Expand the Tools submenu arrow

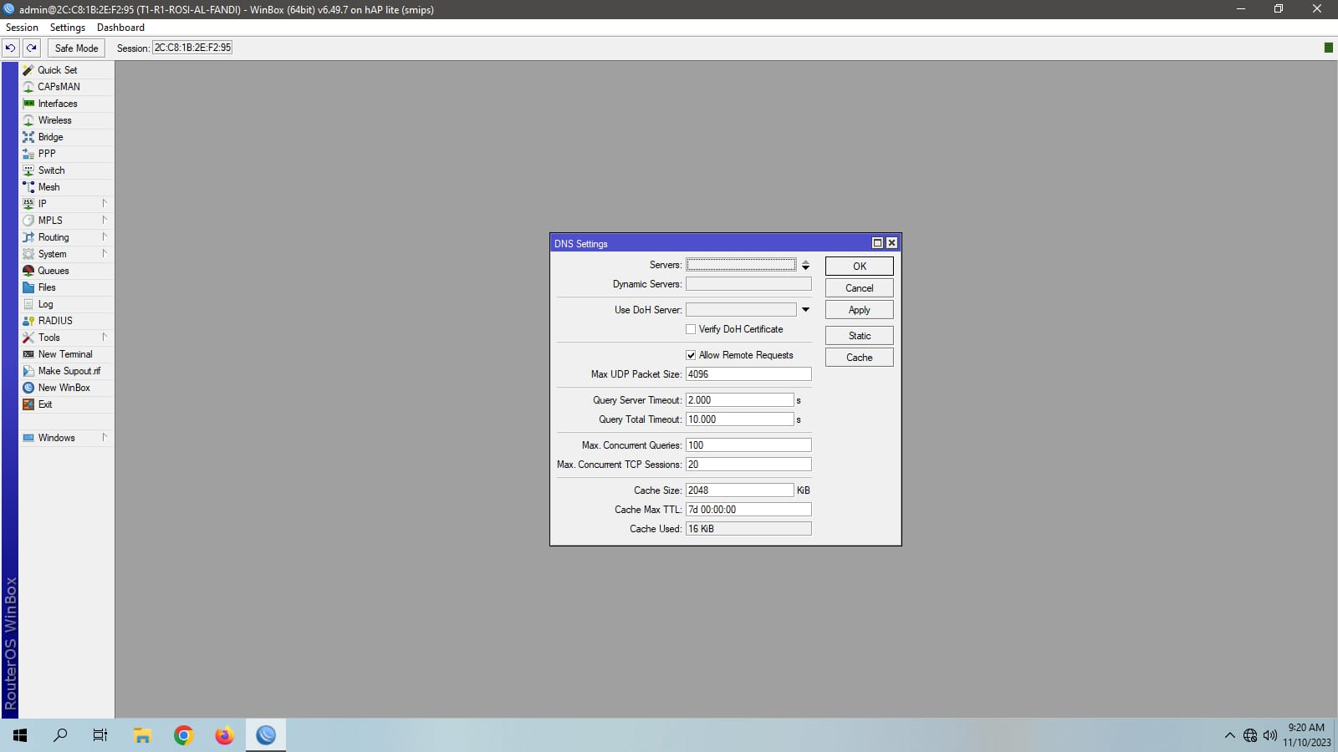pyautogui.click(x=105, y=337)
